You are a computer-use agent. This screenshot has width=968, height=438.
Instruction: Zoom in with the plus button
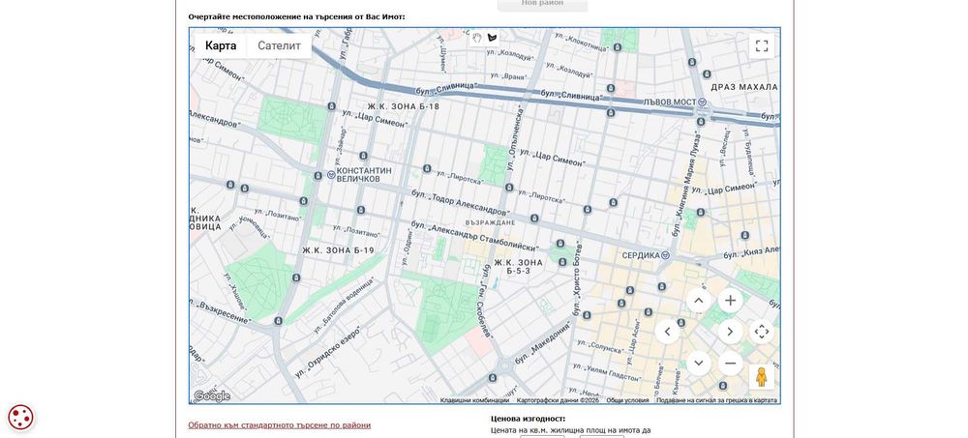730,301
